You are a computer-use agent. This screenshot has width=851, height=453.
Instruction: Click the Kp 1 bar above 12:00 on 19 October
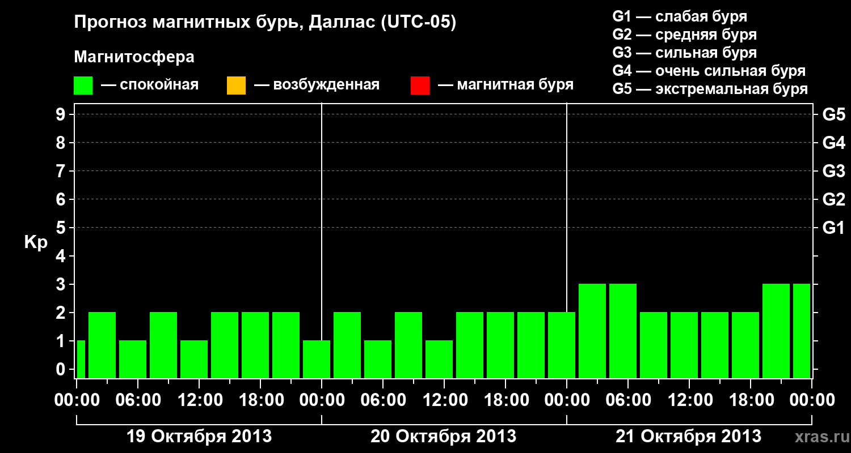194,359
